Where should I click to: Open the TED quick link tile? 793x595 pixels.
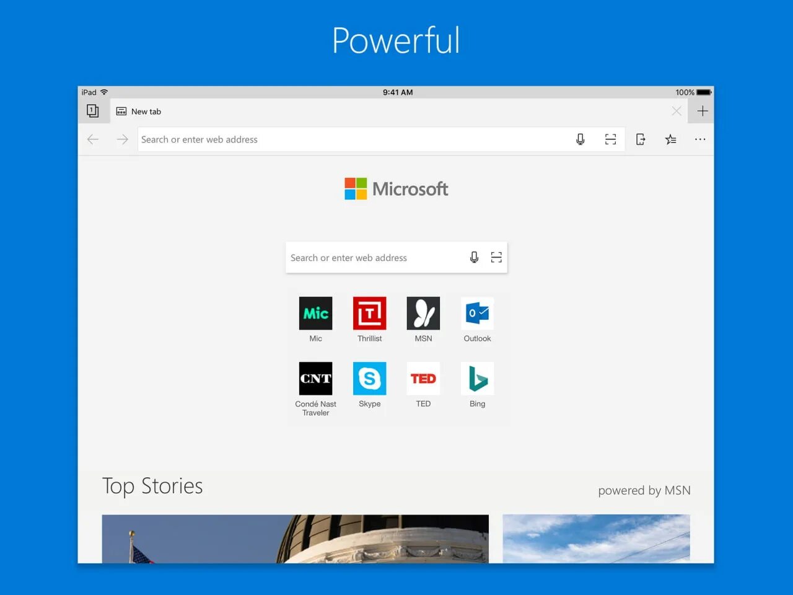(423, 378)
